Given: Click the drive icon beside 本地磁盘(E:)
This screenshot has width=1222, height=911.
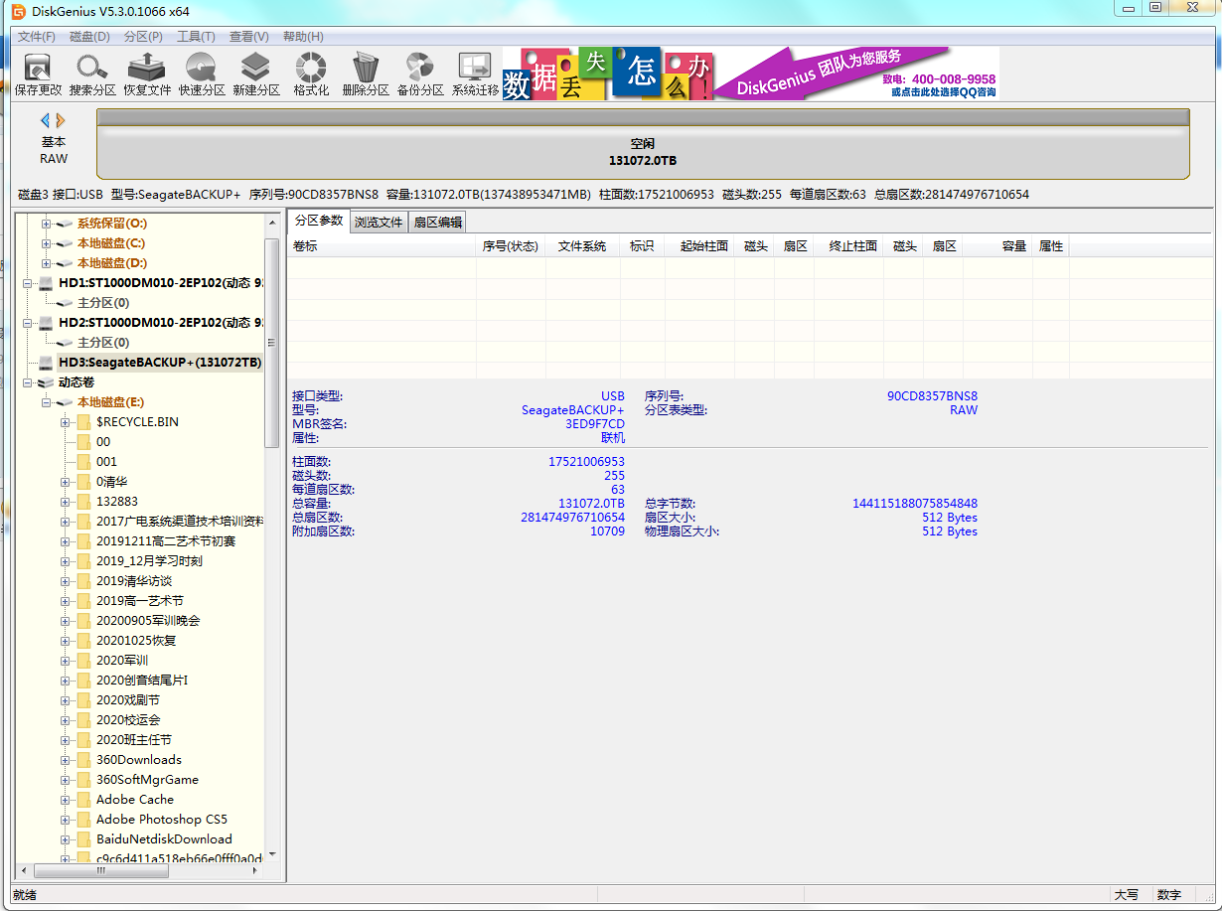Looking at the screenshot, I should coord(65,402).
